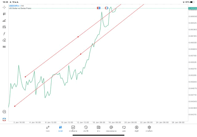Open the การตั้งค่า (Settings) tab

coord(149,129)
